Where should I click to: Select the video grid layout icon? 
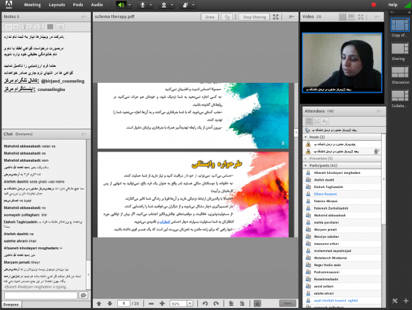(x=343, y=17)
